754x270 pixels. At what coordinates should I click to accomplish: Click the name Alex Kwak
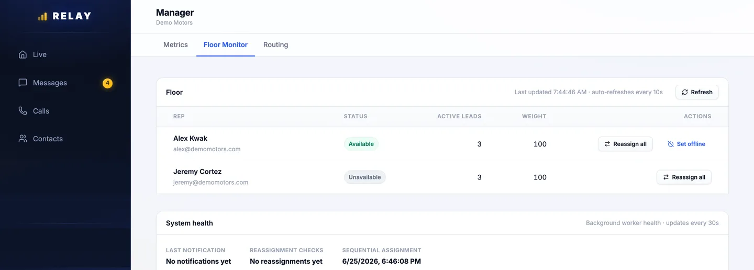[190, 139]
